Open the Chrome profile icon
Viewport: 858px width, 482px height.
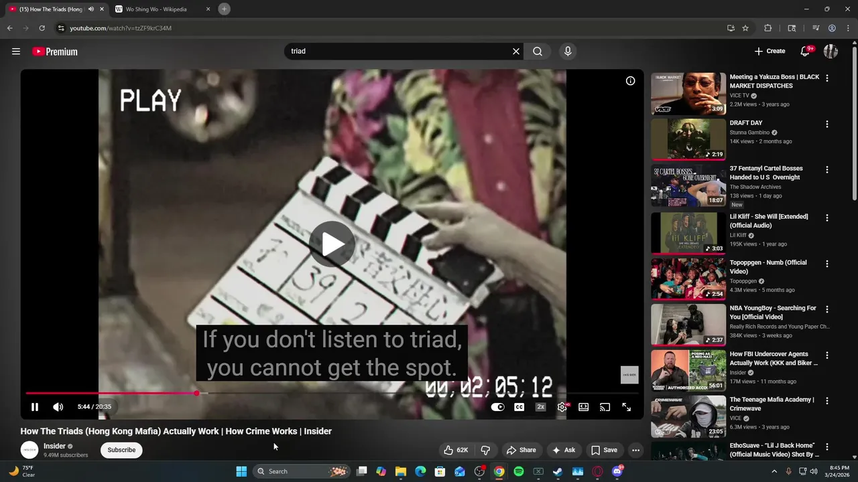click(x=832, y=28)
